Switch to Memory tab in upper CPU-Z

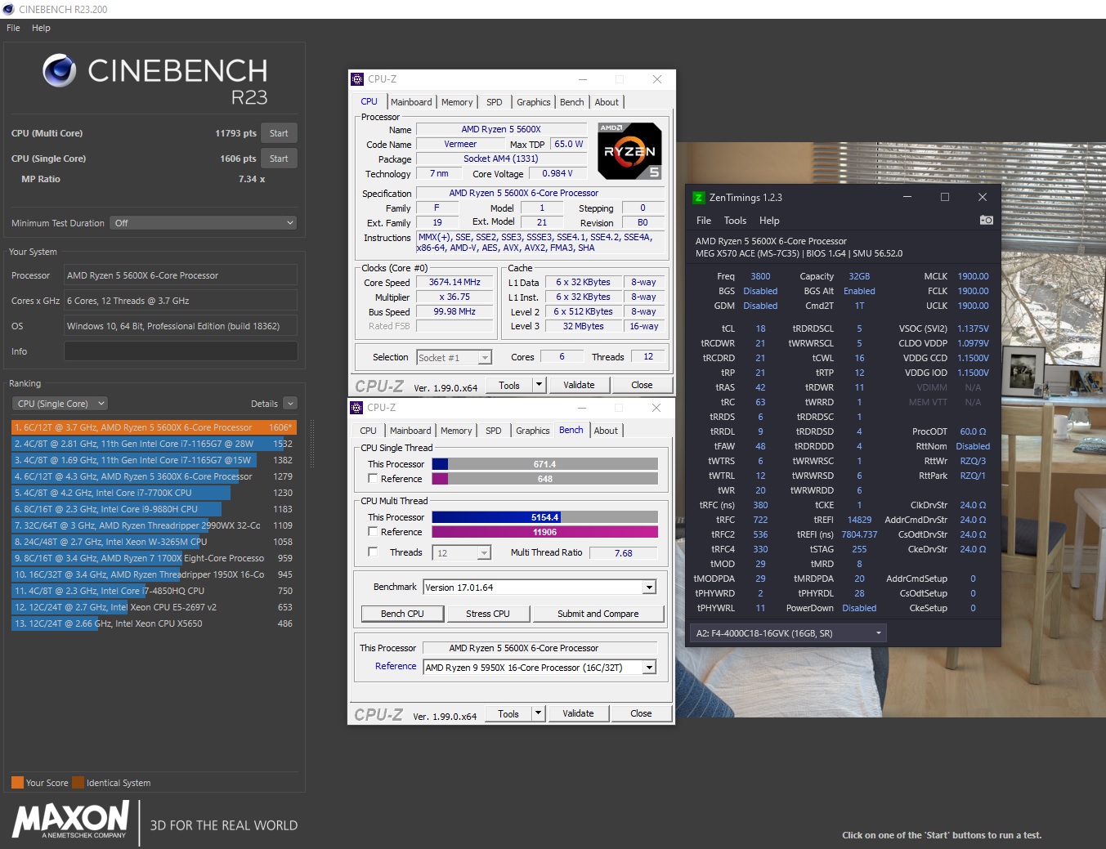pyautogui.click(x=457, y=102)
